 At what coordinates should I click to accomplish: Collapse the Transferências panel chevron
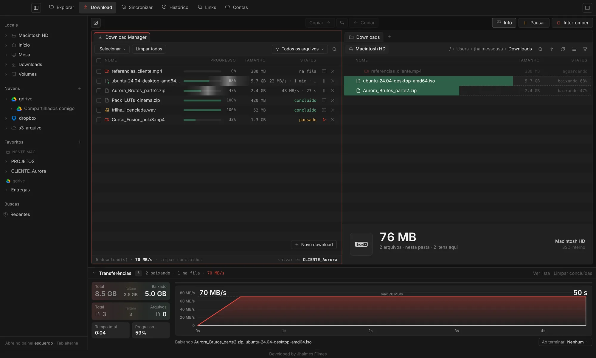[94, 273]
